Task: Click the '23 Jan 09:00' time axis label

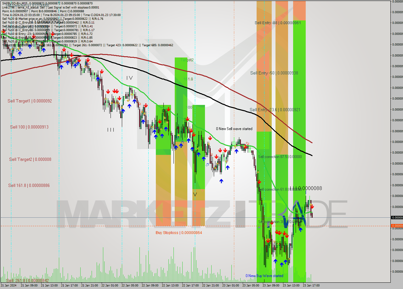Action: (x=271, y=286)
